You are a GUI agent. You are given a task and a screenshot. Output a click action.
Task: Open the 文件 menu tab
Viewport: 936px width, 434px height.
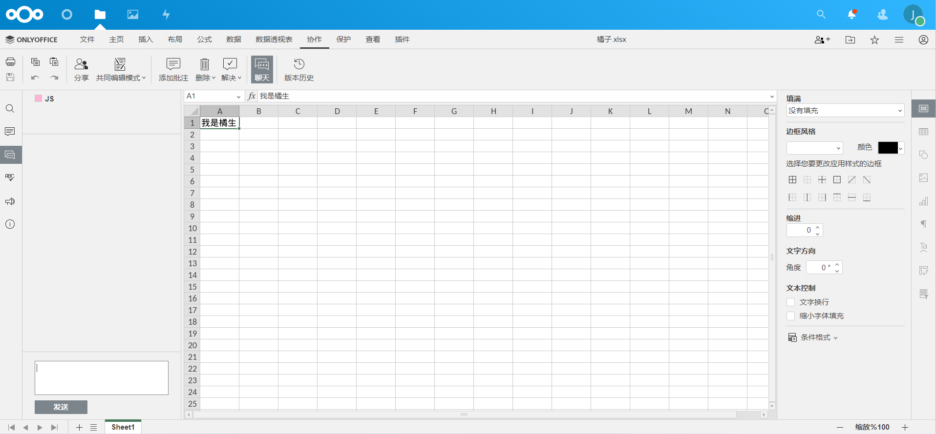[87, 39]
